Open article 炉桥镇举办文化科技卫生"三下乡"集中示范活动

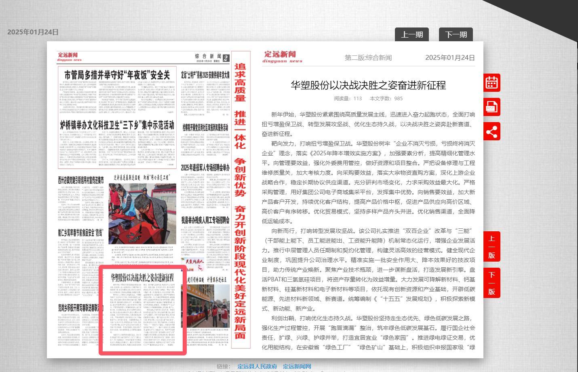(x=117, y=125)
